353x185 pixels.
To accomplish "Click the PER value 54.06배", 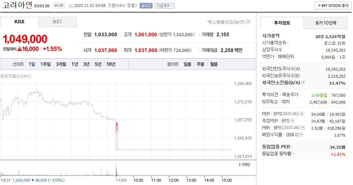I will [x=318, y=114].
